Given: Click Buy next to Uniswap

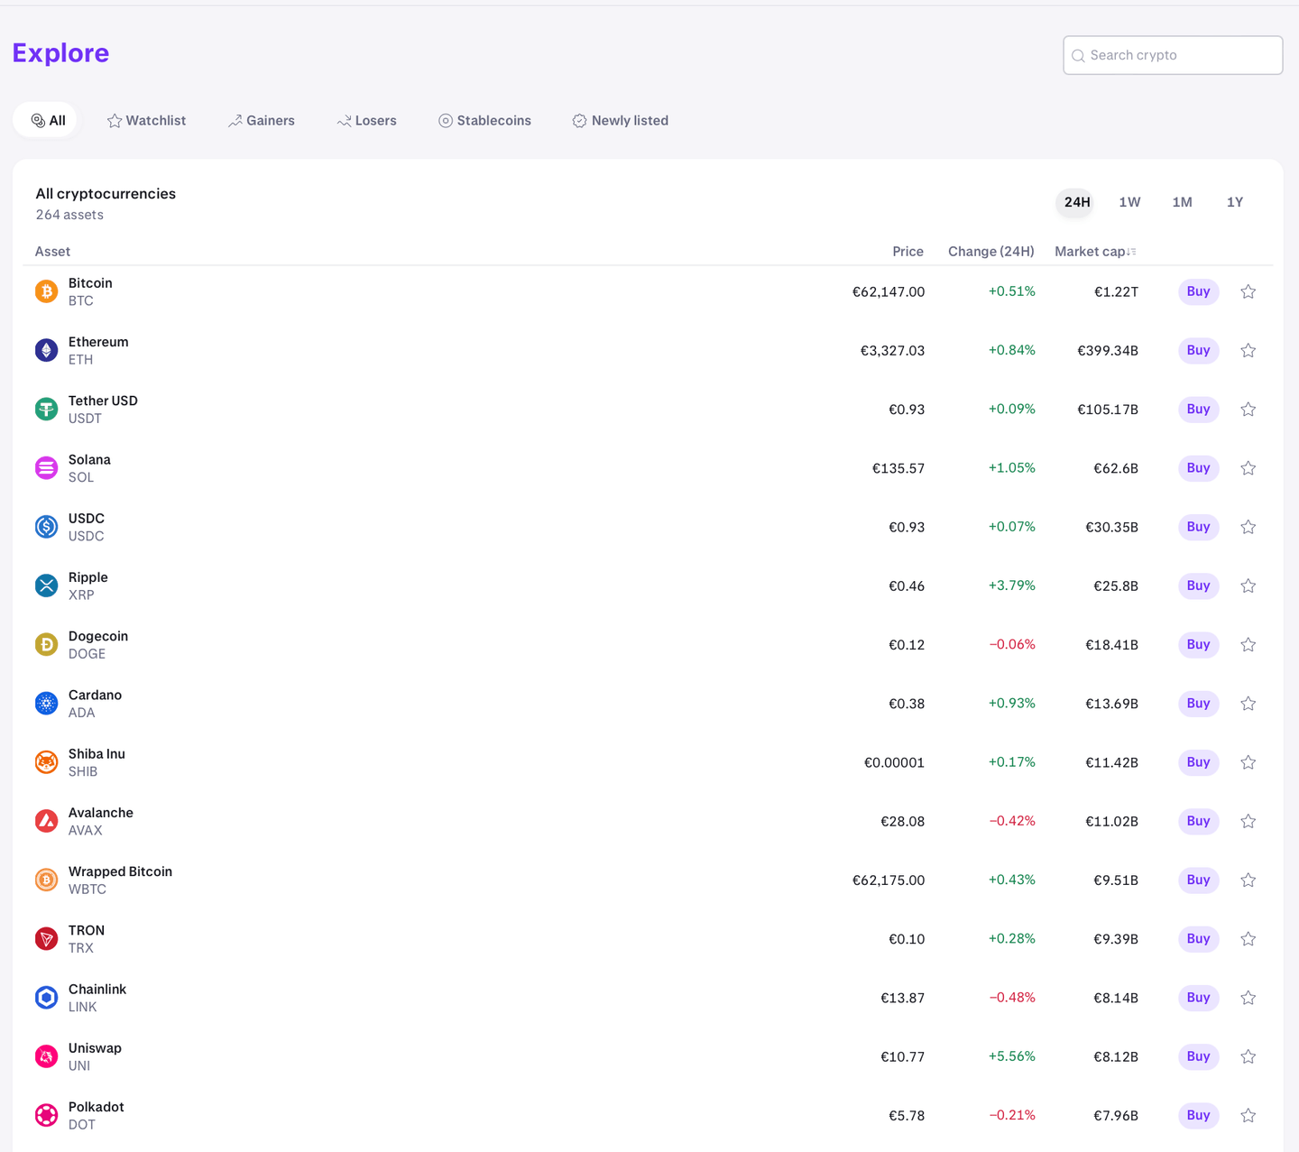Looking at the screenshot, I should point(1198,1055).
